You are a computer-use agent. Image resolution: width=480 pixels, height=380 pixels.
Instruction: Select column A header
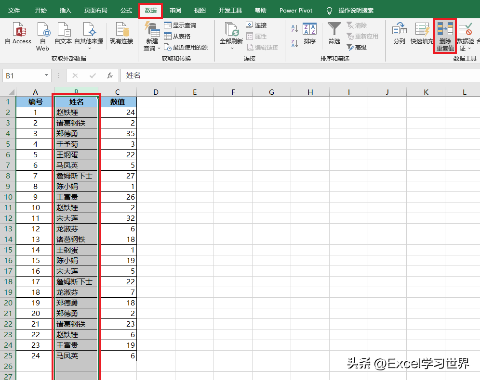35,92
